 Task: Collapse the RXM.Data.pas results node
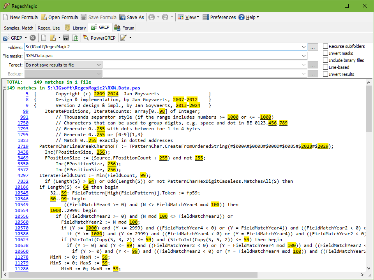[x=4, y=88]
